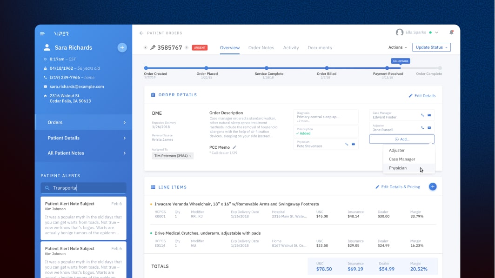Add a line item with plus button
495x278 pixels.
pos(433,187)
